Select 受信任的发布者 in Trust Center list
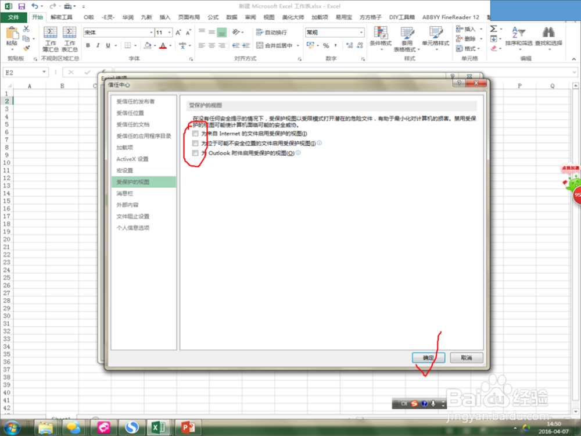Viewport: 581px width, 436px height. pyautogui.click(x=144, y=102)
